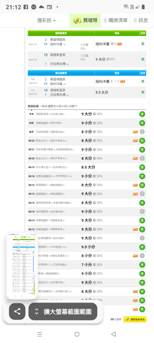This screenshot has height=343, width=154.
Task: Tap the 購買最新預測 yellow button
Action: coord(135,319)
